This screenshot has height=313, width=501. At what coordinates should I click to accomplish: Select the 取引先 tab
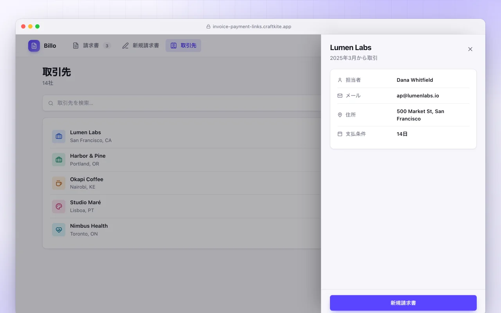point(183,46)
